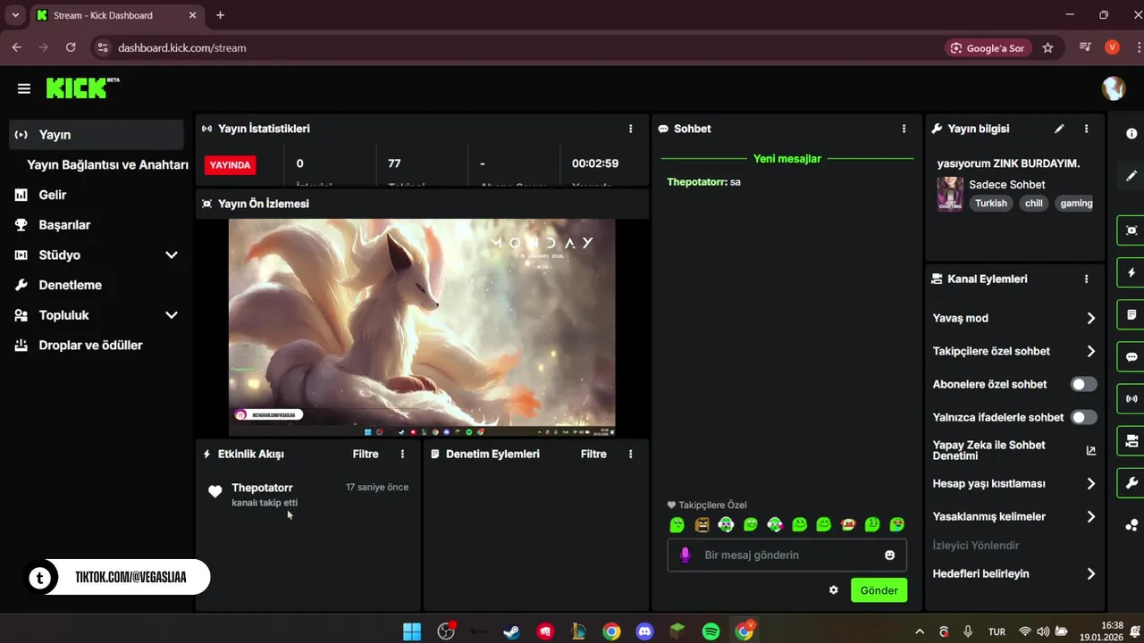Open Denetim Eylemleri three-dot menu
The image size is (1144, 643).
click(630, 454)
